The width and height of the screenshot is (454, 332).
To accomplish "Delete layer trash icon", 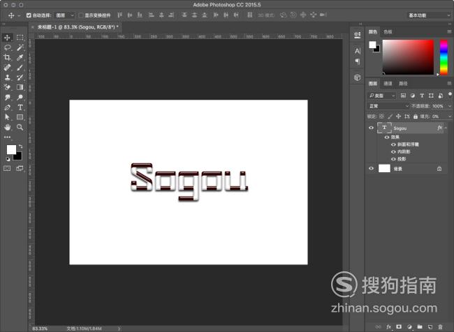I will (x=441, y=327).
